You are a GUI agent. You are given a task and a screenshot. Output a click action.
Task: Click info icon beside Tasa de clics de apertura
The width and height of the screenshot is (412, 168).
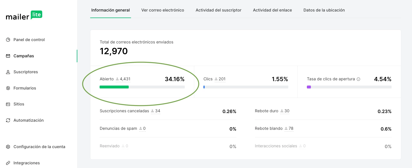tap(359, 79)
